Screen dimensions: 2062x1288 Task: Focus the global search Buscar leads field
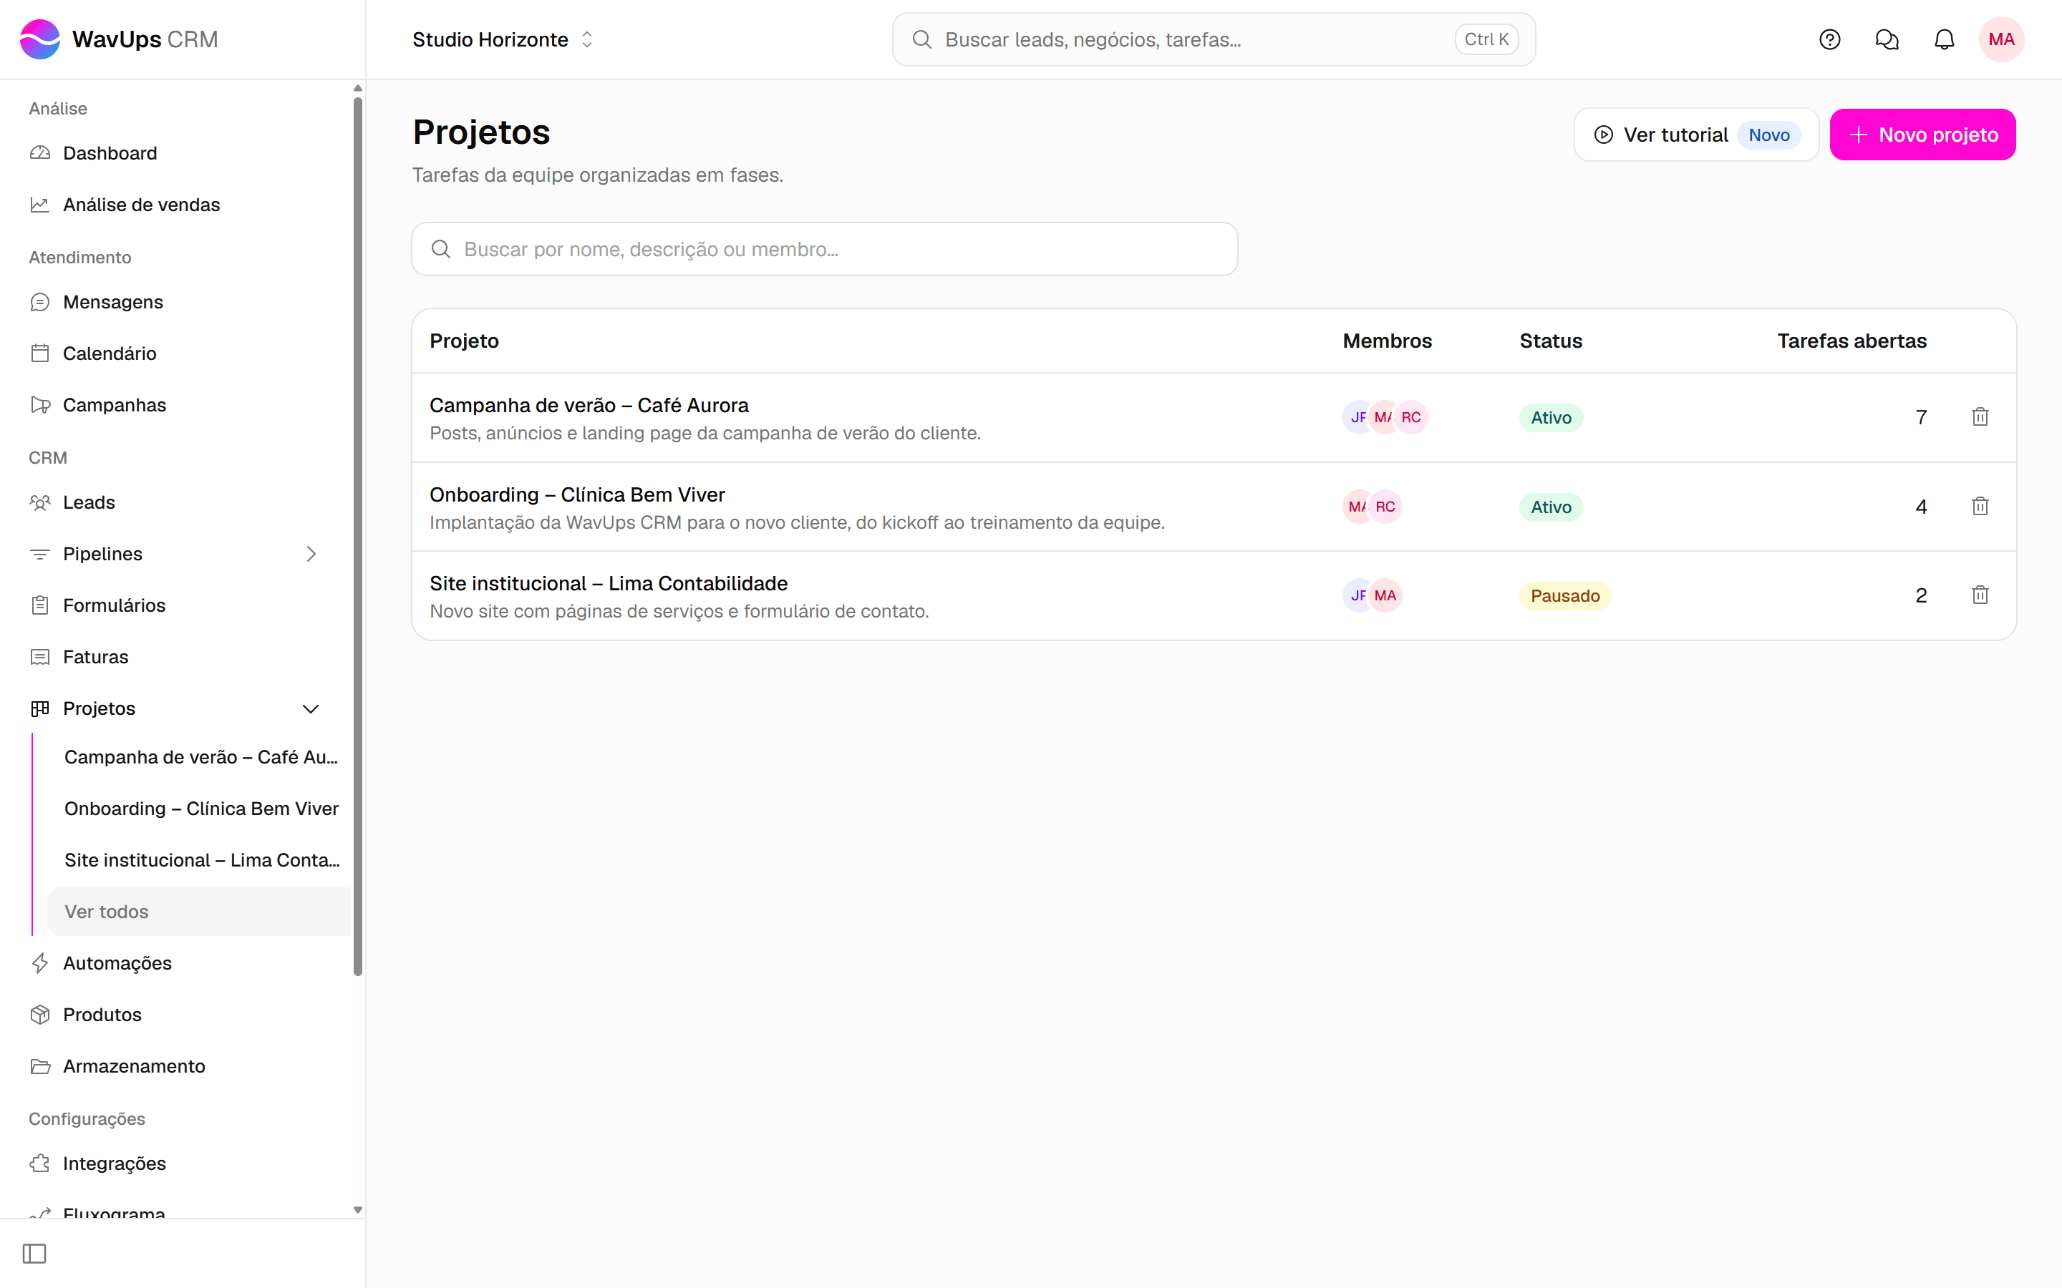click(1214, 39)
